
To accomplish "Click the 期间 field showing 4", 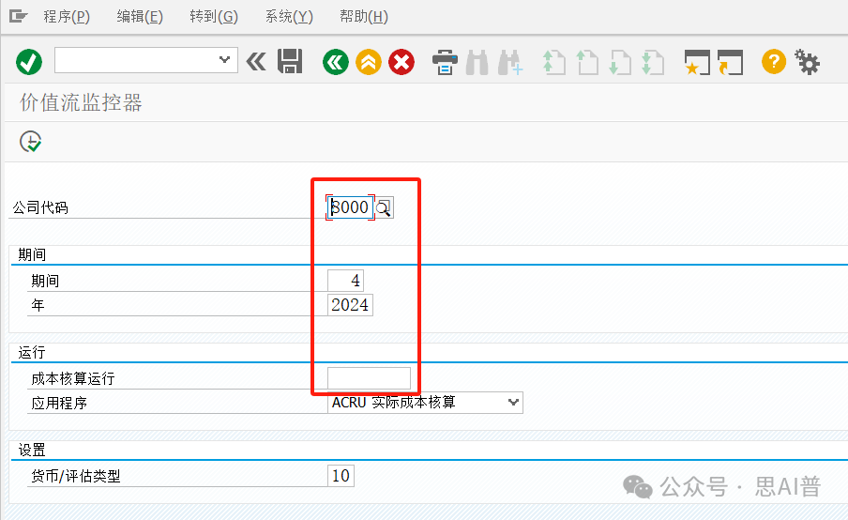I will tap(345, 281).
